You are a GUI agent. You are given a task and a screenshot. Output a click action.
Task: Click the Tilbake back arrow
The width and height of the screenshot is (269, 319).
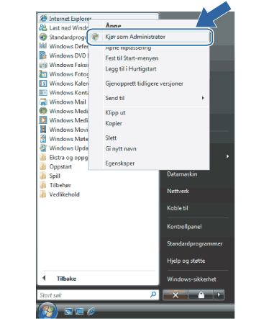44,278
